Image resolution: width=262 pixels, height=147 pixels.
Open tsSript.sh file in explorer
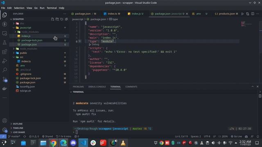point(25,91)
